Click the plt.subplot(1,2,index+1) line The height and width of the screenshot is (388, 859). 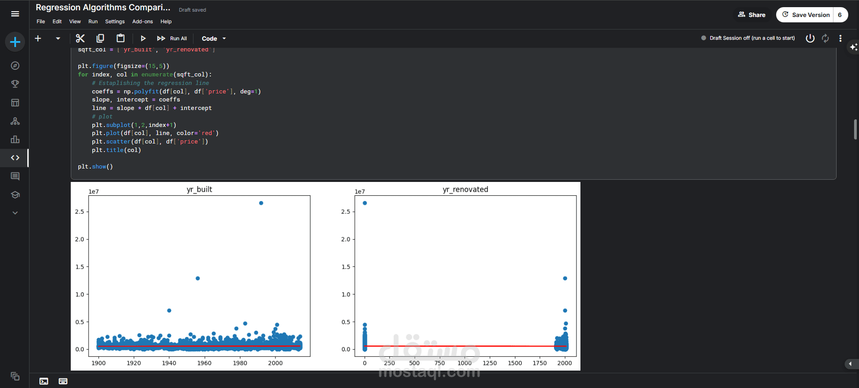tap(134, 125)
